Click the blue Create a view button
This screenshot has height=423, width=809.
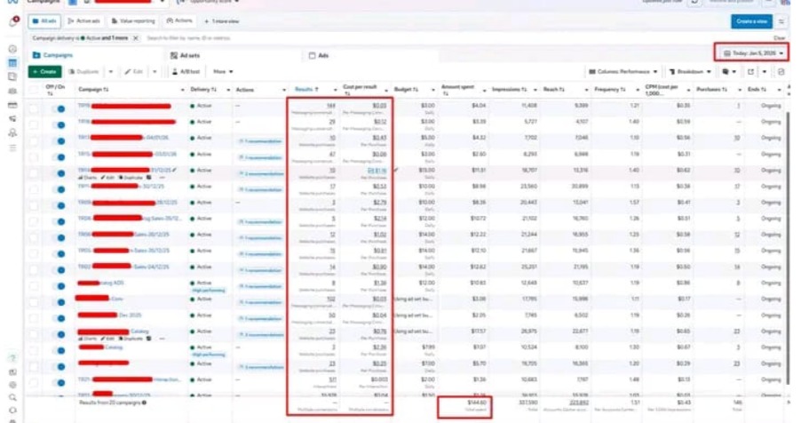tap(751, 21)
